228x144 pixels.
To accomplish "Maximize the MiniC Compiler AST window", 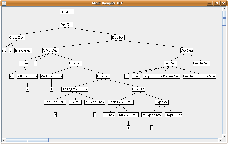I will [x=217, y=3].
